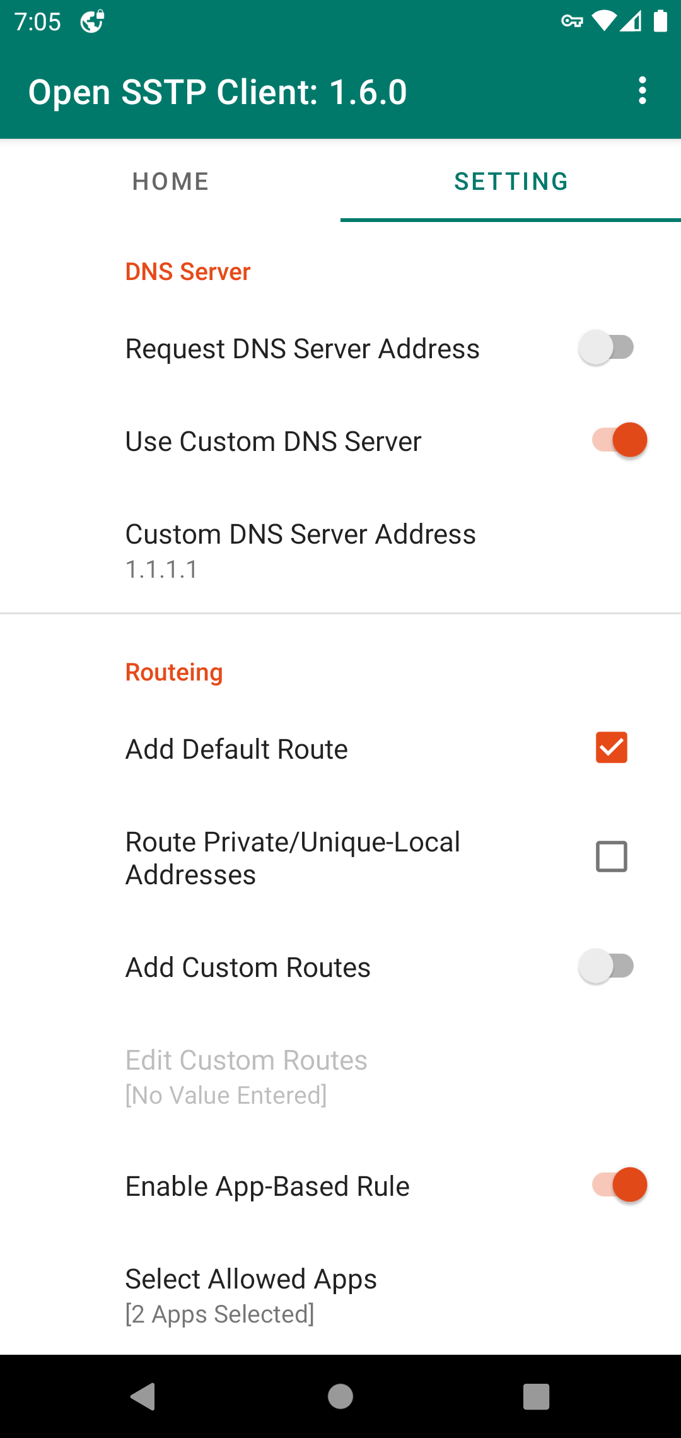Image resolution: width=681 pixels, height=1438 pixels.
Task: Tap the Edit Custom Routes entry
Action: pyautogui.click(x=340, y=1077)
